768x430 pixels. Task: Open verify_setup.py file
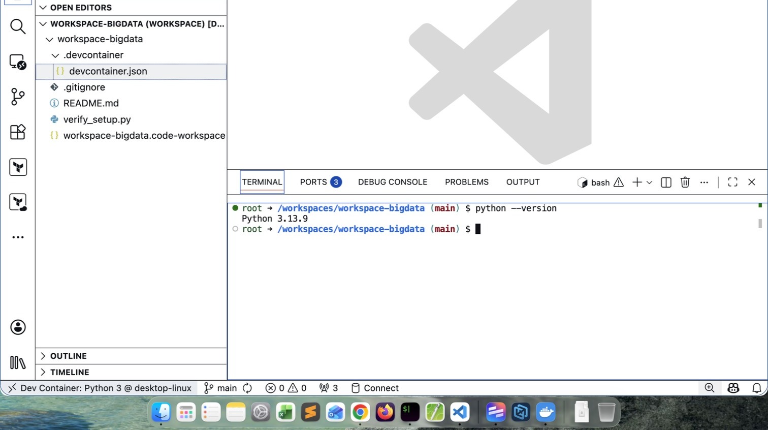(131, 119)
